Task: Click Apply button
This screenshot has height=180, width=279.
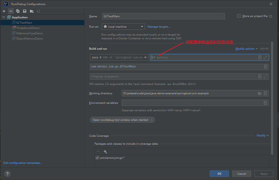Action: (264, 174)
